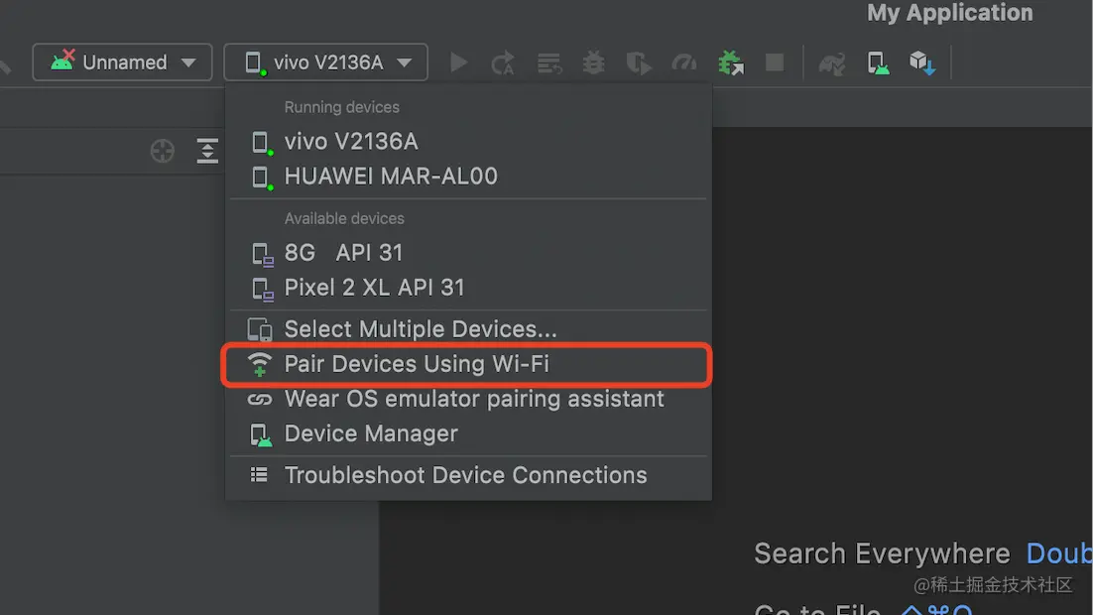Image resolution: width=1093 pixels, height=615 pixels.
Task: Click the Debug app bug icon
Action: pyautogui.click(x=594, y=62)
